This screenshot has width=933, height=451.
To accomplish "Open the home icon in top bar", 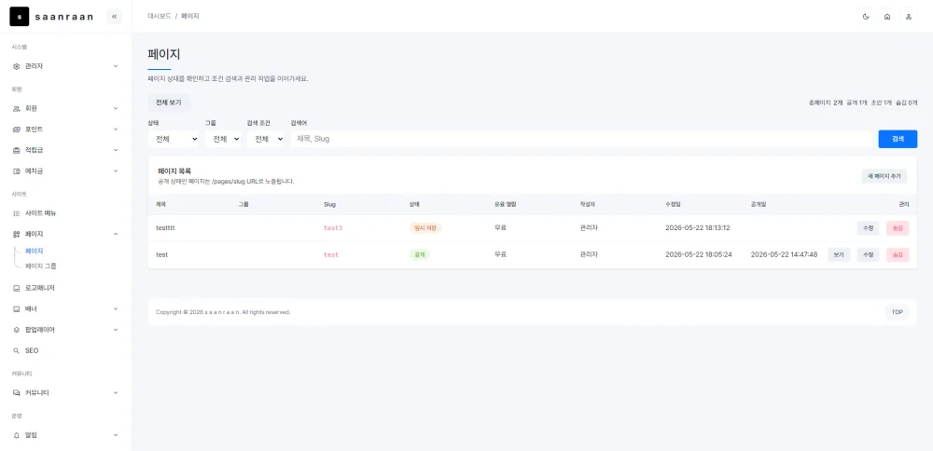I will tap(887, 17).
